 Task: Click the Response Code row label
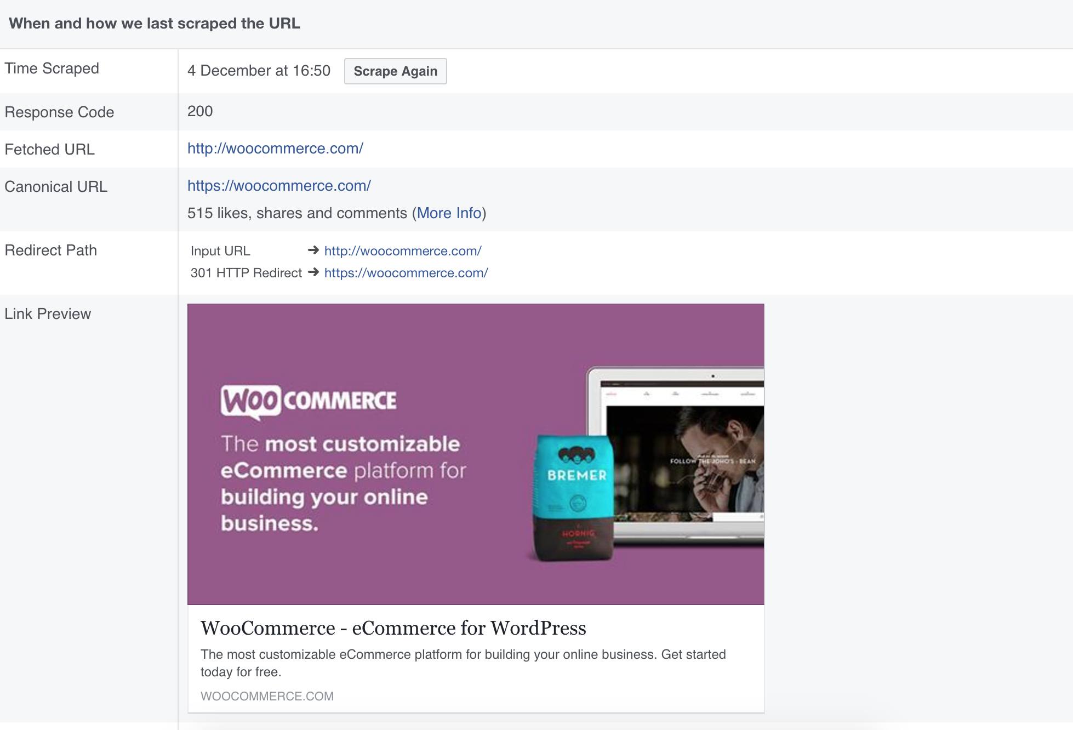pyautogui.click(x=59, y=112)
